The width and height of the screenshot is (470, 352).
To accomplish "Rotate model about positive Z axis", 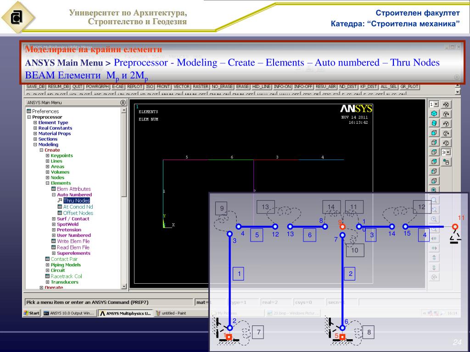I will pyautogui.click(x=446, y=133).
